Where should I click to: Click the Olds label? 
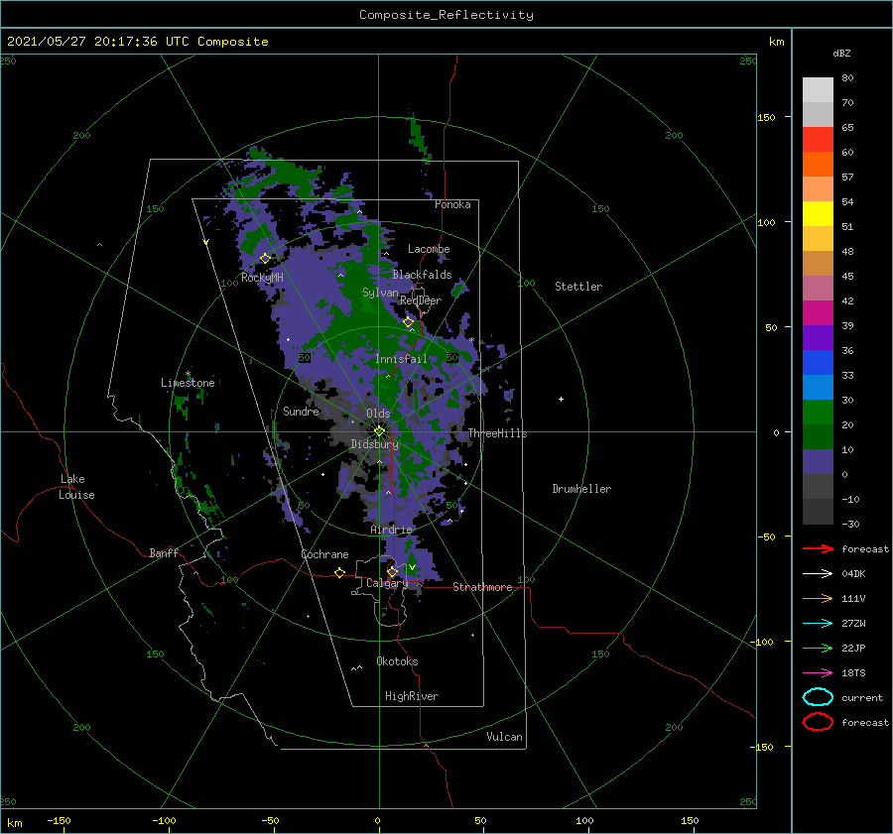(x=378, y=414)
